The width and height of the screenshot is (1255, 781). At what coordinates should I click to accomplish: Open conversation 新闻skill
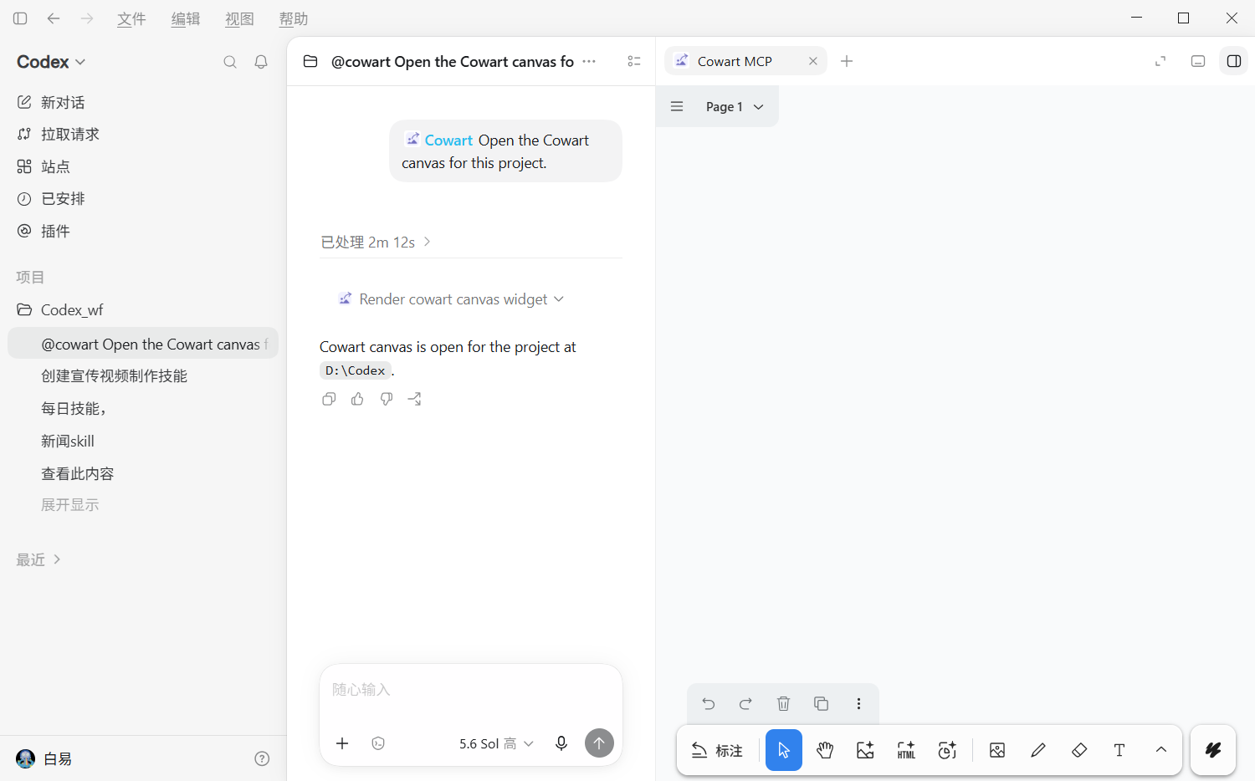pyautogui.click(x=143, y=441)
